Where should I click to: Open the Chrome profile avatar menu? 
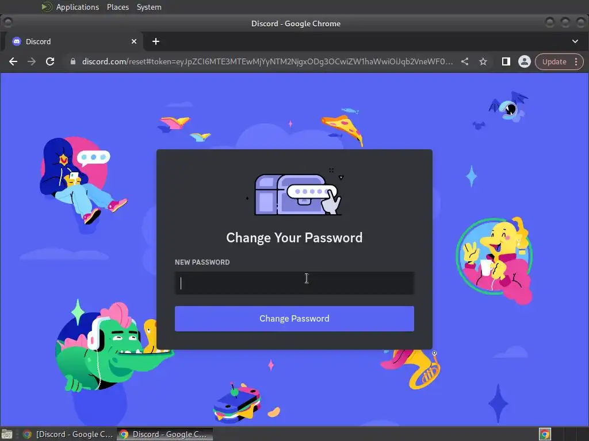525,61
